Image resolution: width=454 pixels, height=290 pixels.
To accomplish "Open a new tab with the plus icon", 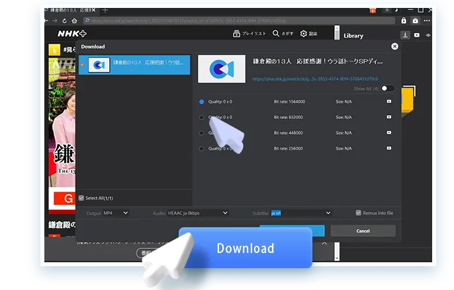I will [105, 11].
